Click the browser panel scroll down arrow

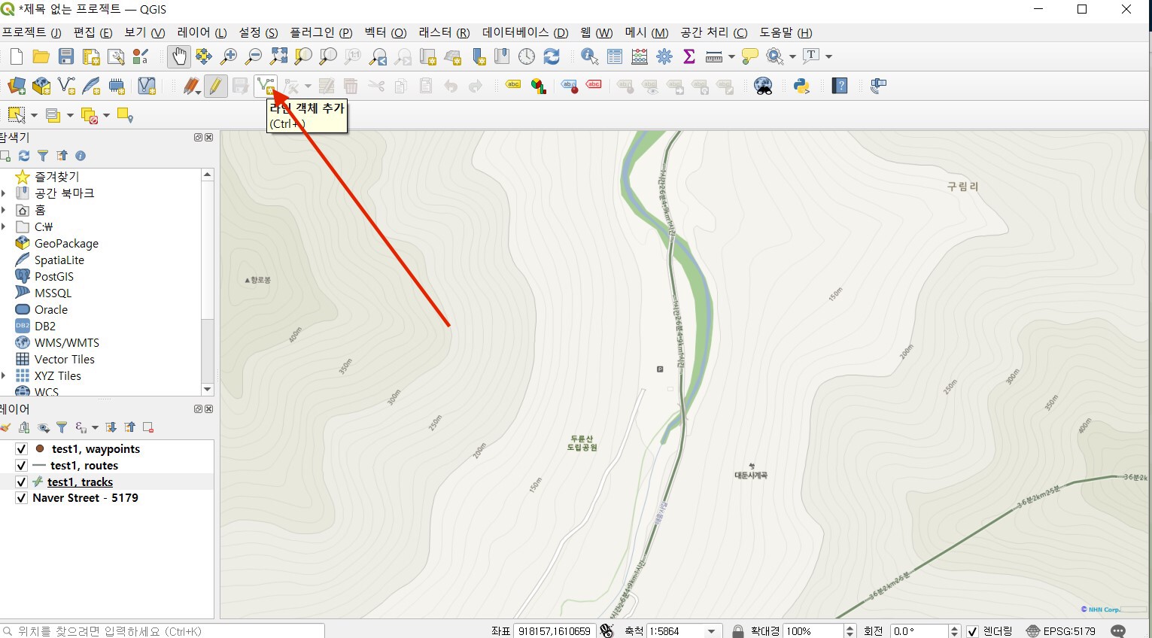coord(208,389)
